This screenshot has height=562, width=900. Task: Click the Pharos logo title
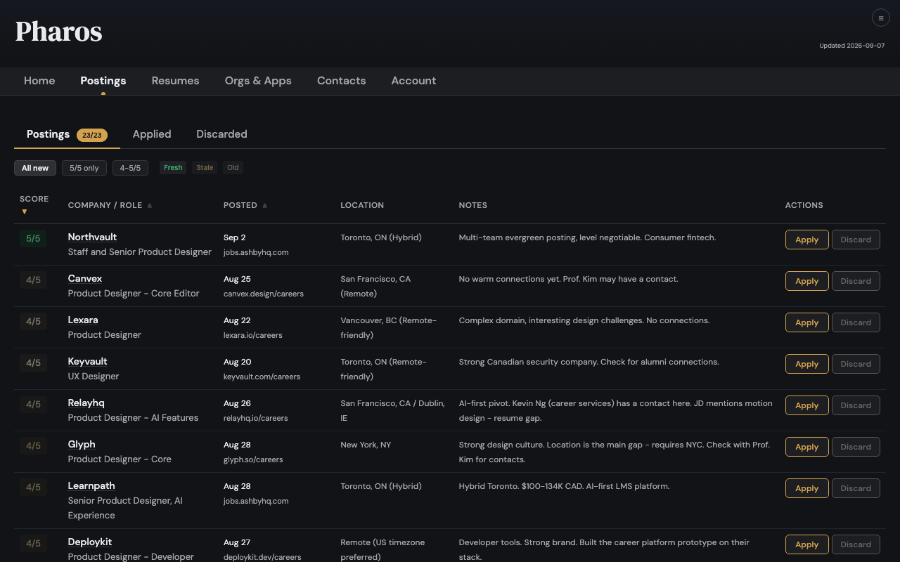point(59,32)
